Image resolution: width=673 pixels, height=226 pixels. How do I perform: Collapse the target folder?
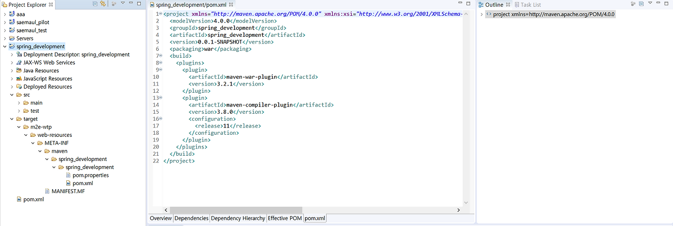coord(12,119)
